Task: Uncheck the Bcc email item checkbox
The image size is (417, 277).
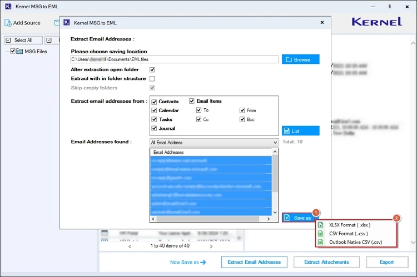Action: click(x=242, y=119)
